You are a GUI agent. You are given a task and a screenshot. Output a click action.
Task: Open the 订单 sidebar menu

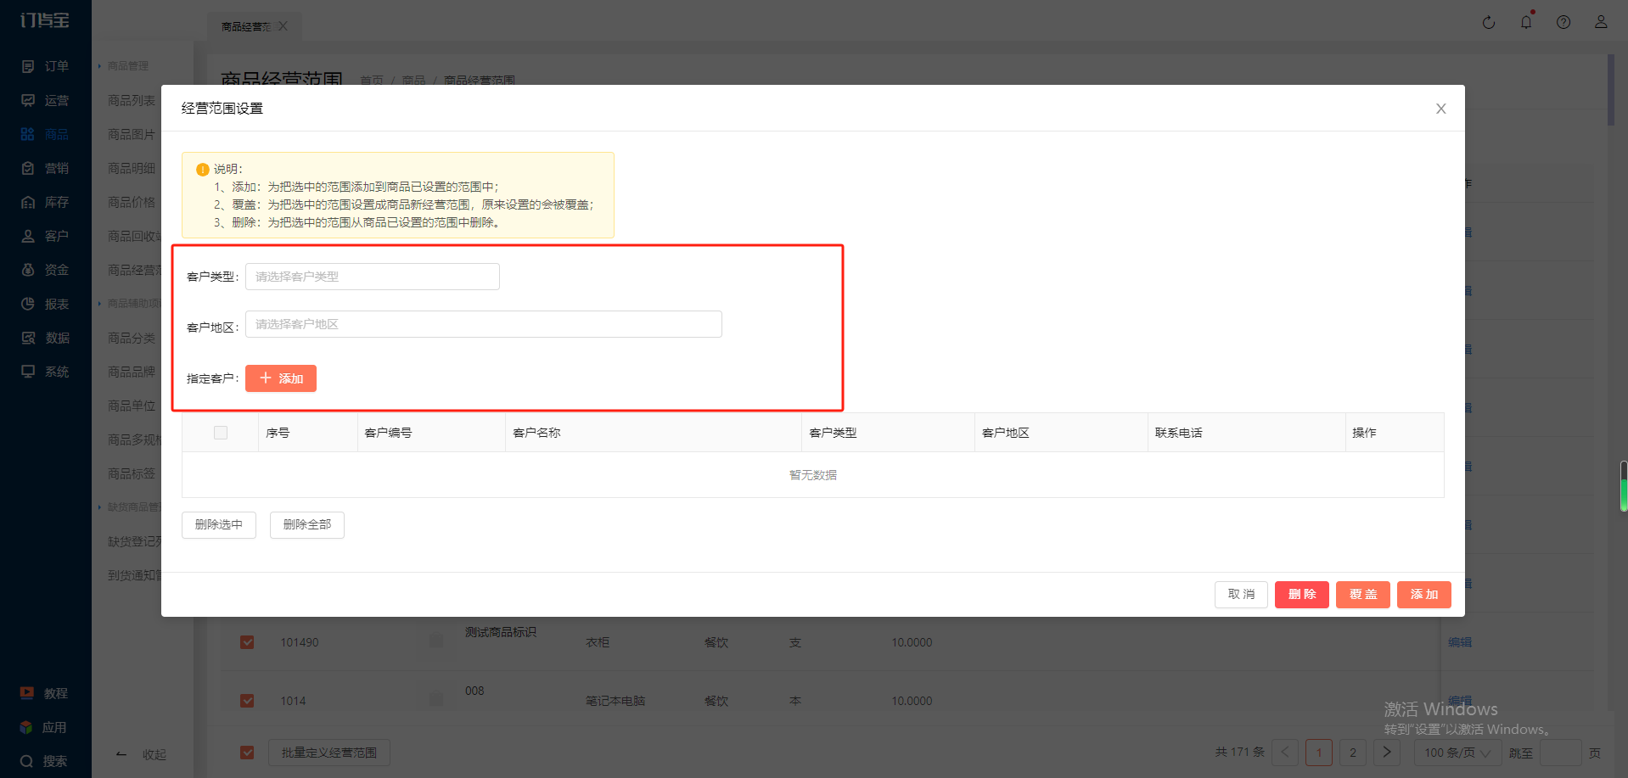pyautogui.click(x=46, y=66)
